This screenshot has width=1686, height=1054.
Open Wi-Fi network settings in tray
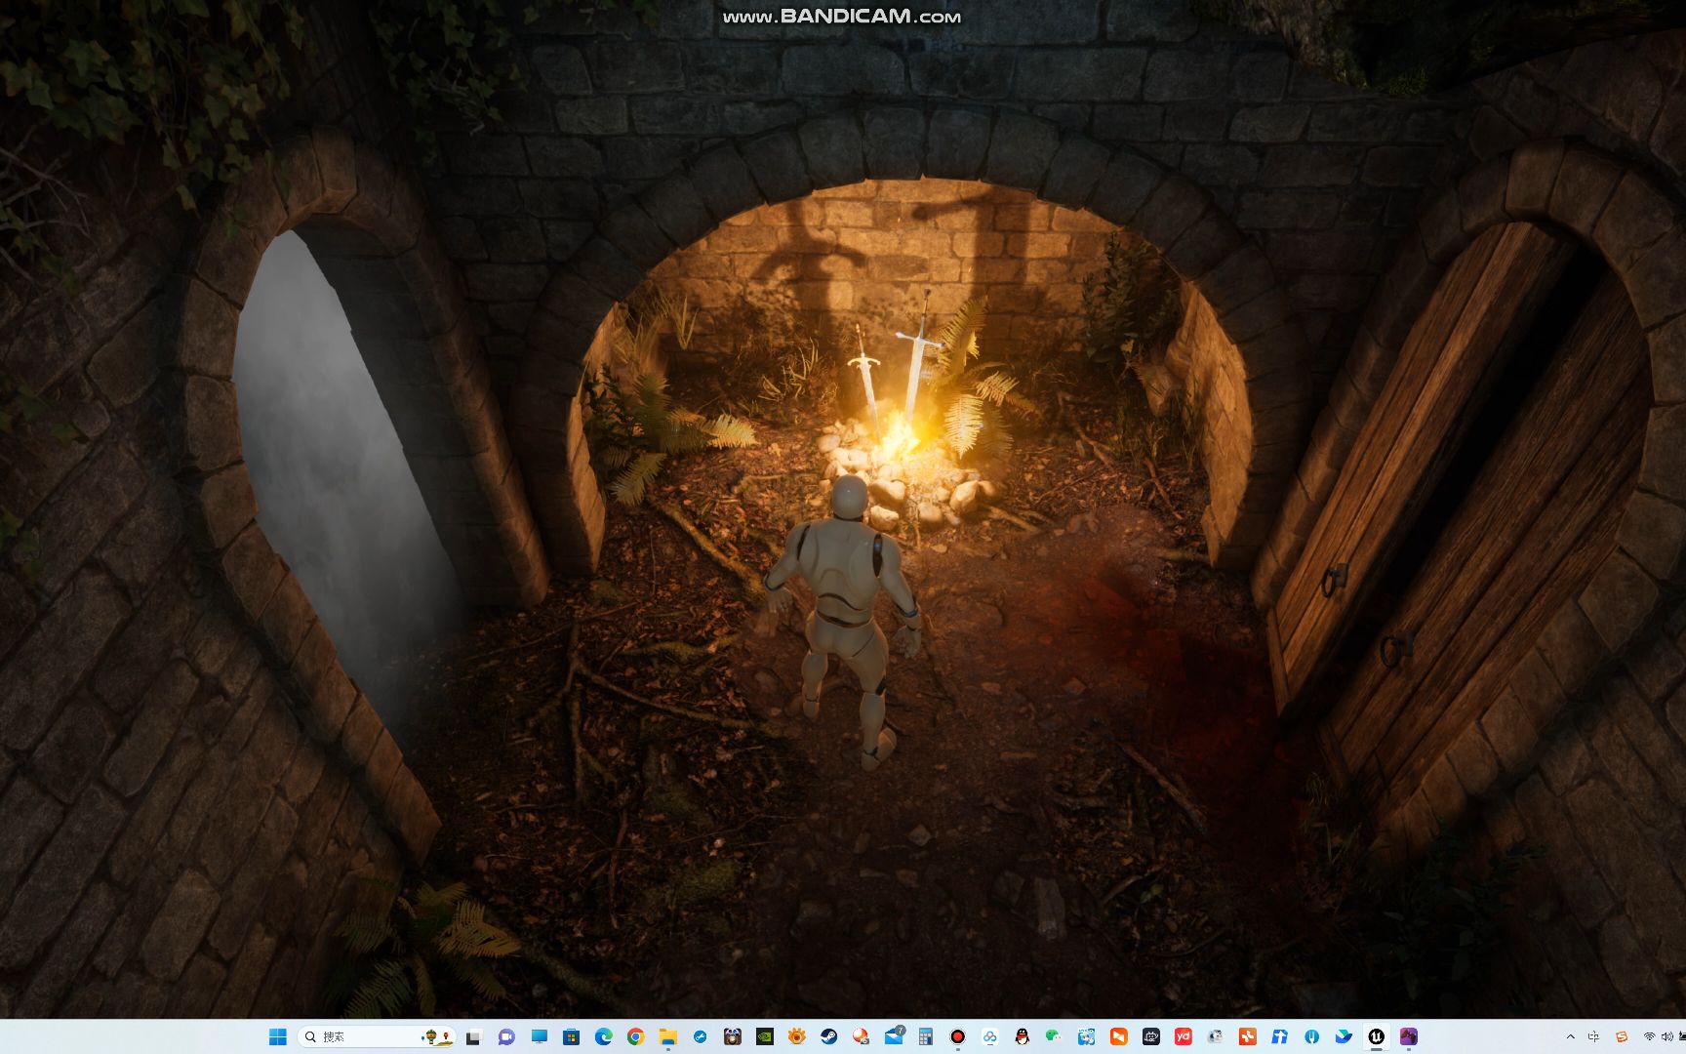1649,1036
